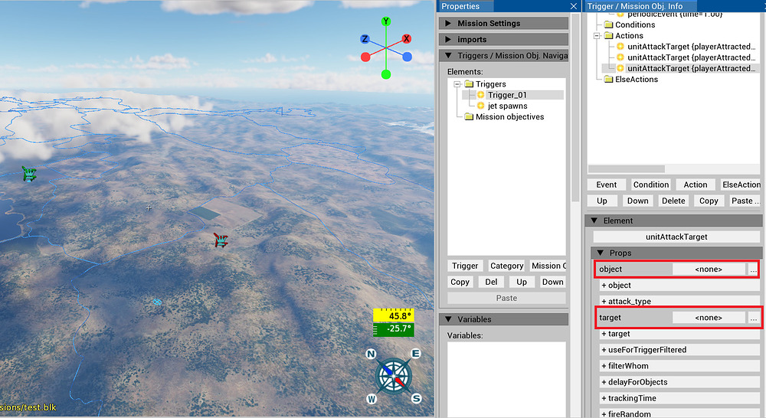
Task: Select the ElseActions folder in the tree
Action: [630, 80]
